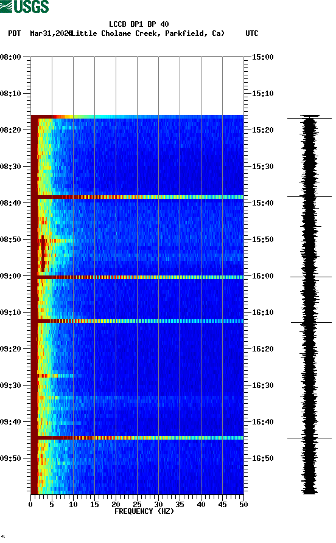Click the 30 Hz frequency axis label
The image size is (336, 543).
(x=158, y=505)
